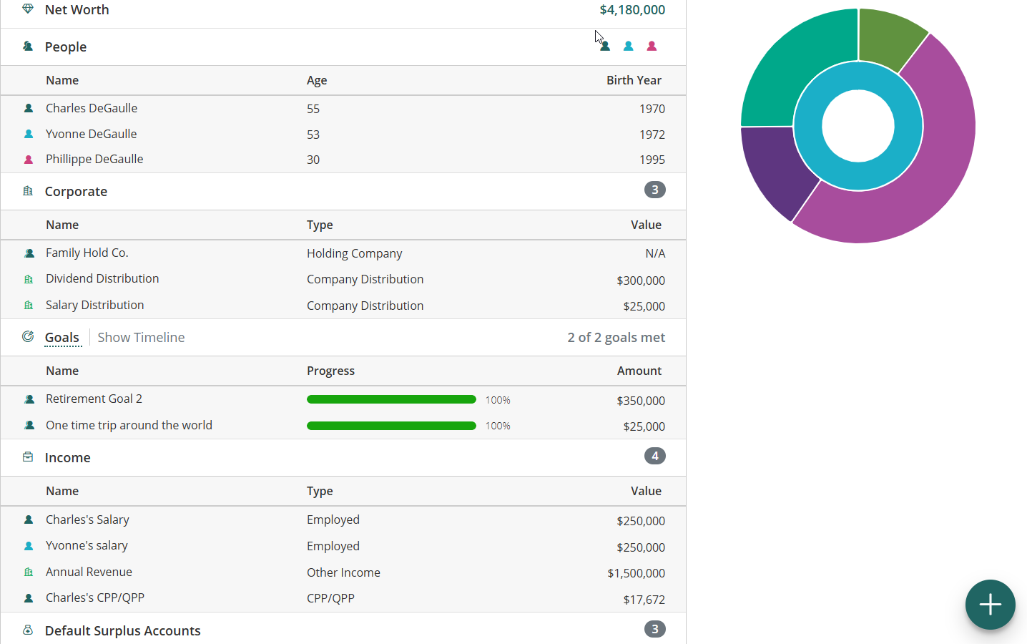Toggle the pink person filter icon
The height and width of the screenshot is (644, 1027).
point(652,47)
